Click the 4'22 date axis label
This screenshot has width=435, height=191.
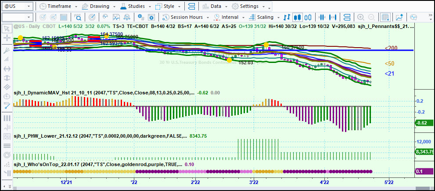pos(324,182)
